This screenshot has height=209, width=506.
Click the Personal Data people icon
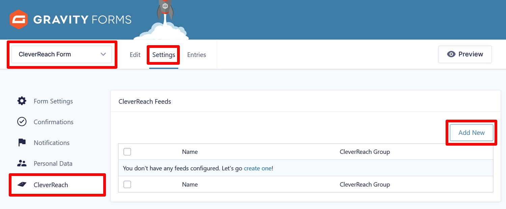[x=22, y=163]
